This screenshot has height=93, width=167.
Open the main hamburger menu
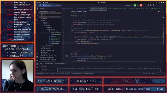coord(40,5)
